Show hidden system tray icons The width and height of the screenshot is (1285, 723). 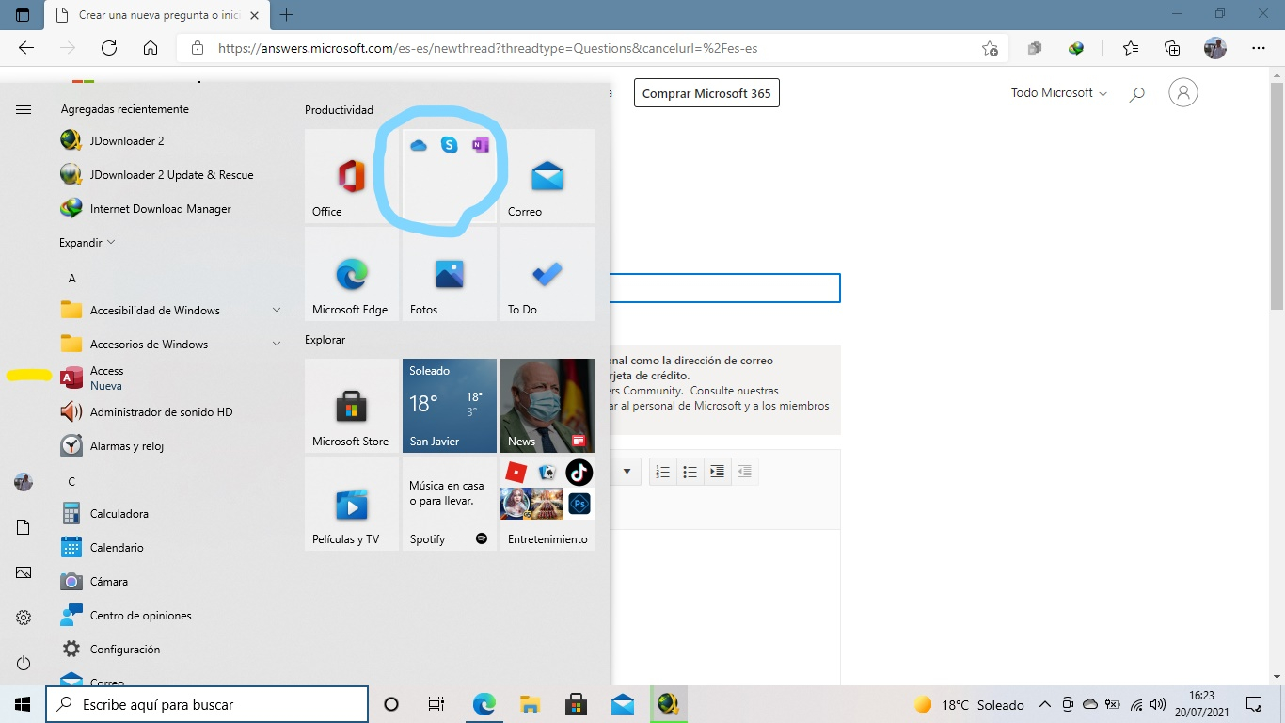(x=1044, y=704)
